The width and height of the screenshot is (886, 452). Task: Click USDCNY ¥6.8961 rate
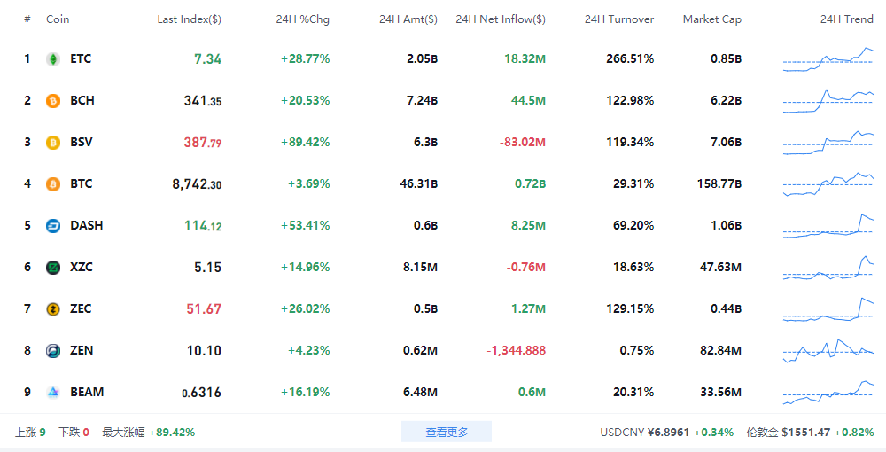point(645,433)
